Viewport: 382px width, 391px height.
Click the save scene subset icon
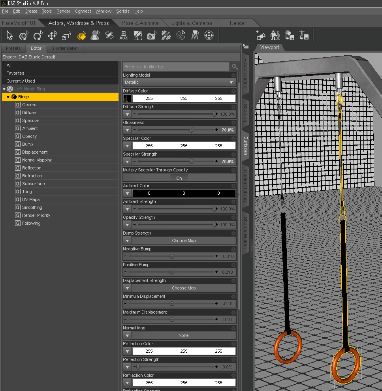[290, 36]
